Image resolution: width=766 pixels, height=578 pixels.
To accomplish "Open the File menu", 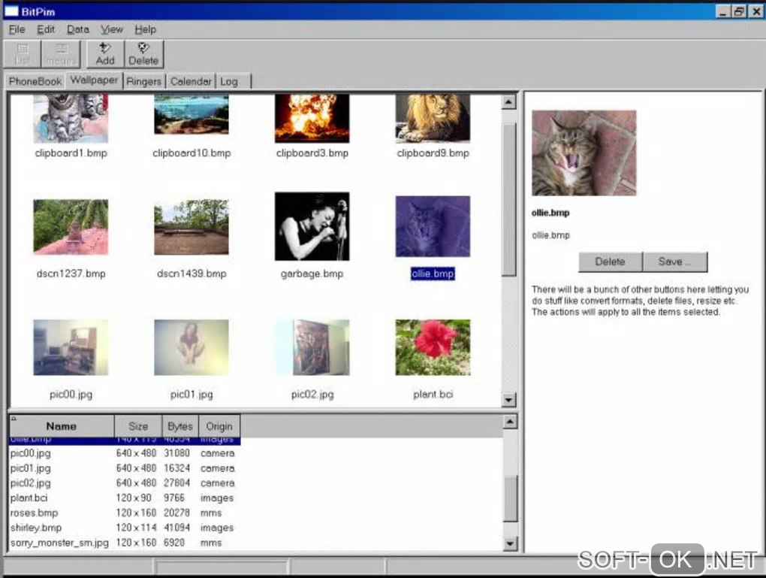I will (17, 29).
